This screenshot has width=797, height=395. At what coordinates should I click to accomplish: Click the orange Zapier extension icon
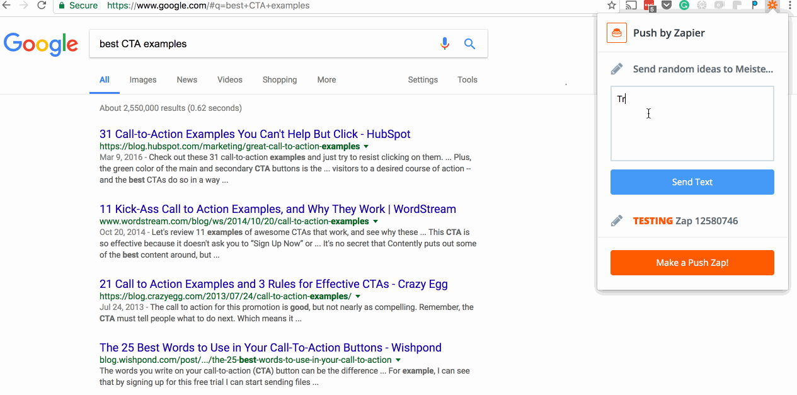point(772,6)
